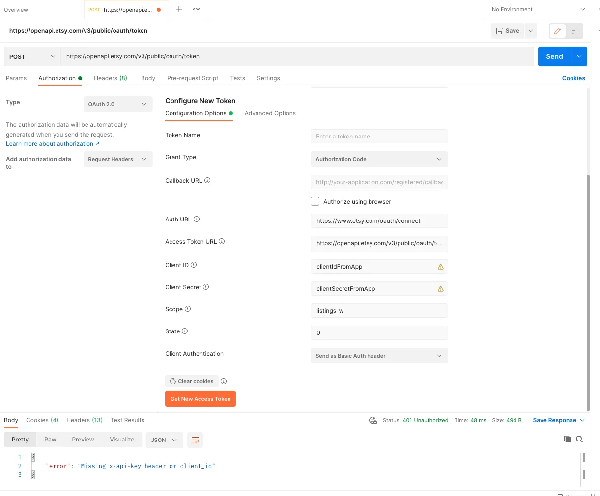Click the warning icon in Client Secret field
The width and height of the screenshot is (600, 496).
pos(441,289)
